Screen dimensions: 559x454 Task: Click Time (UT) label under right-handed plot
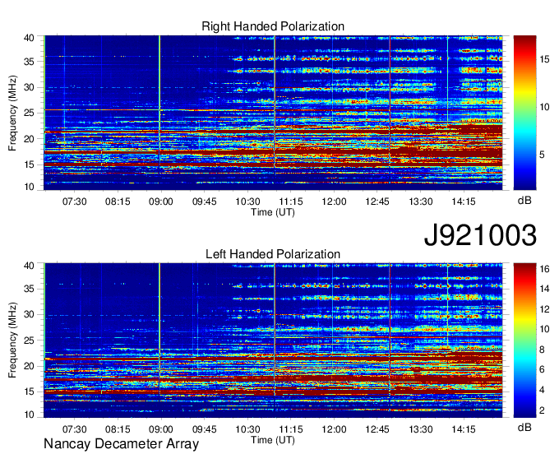273,212
